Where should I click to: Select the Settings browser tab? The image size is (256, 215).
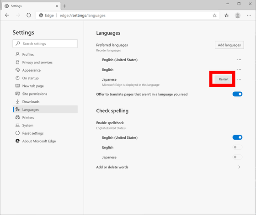click(31, 6)
